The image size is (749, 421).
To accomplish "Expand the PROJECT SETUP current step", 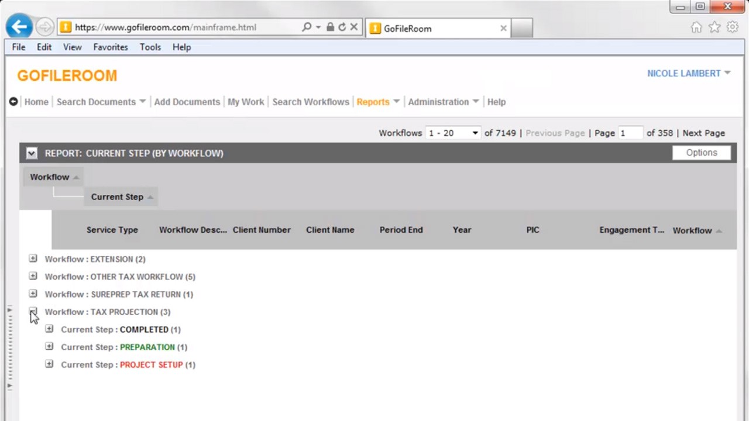I will point(49,364).
